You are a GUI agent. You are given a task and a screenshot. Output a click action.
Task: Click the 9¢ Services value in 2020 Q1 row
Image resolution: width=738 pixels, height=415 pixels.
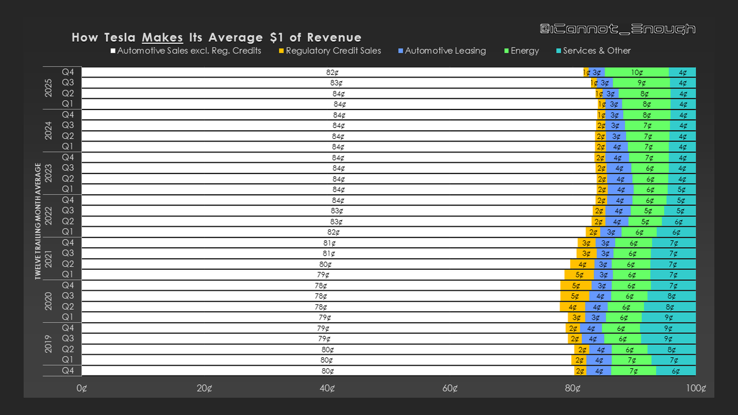click(669, 317)
